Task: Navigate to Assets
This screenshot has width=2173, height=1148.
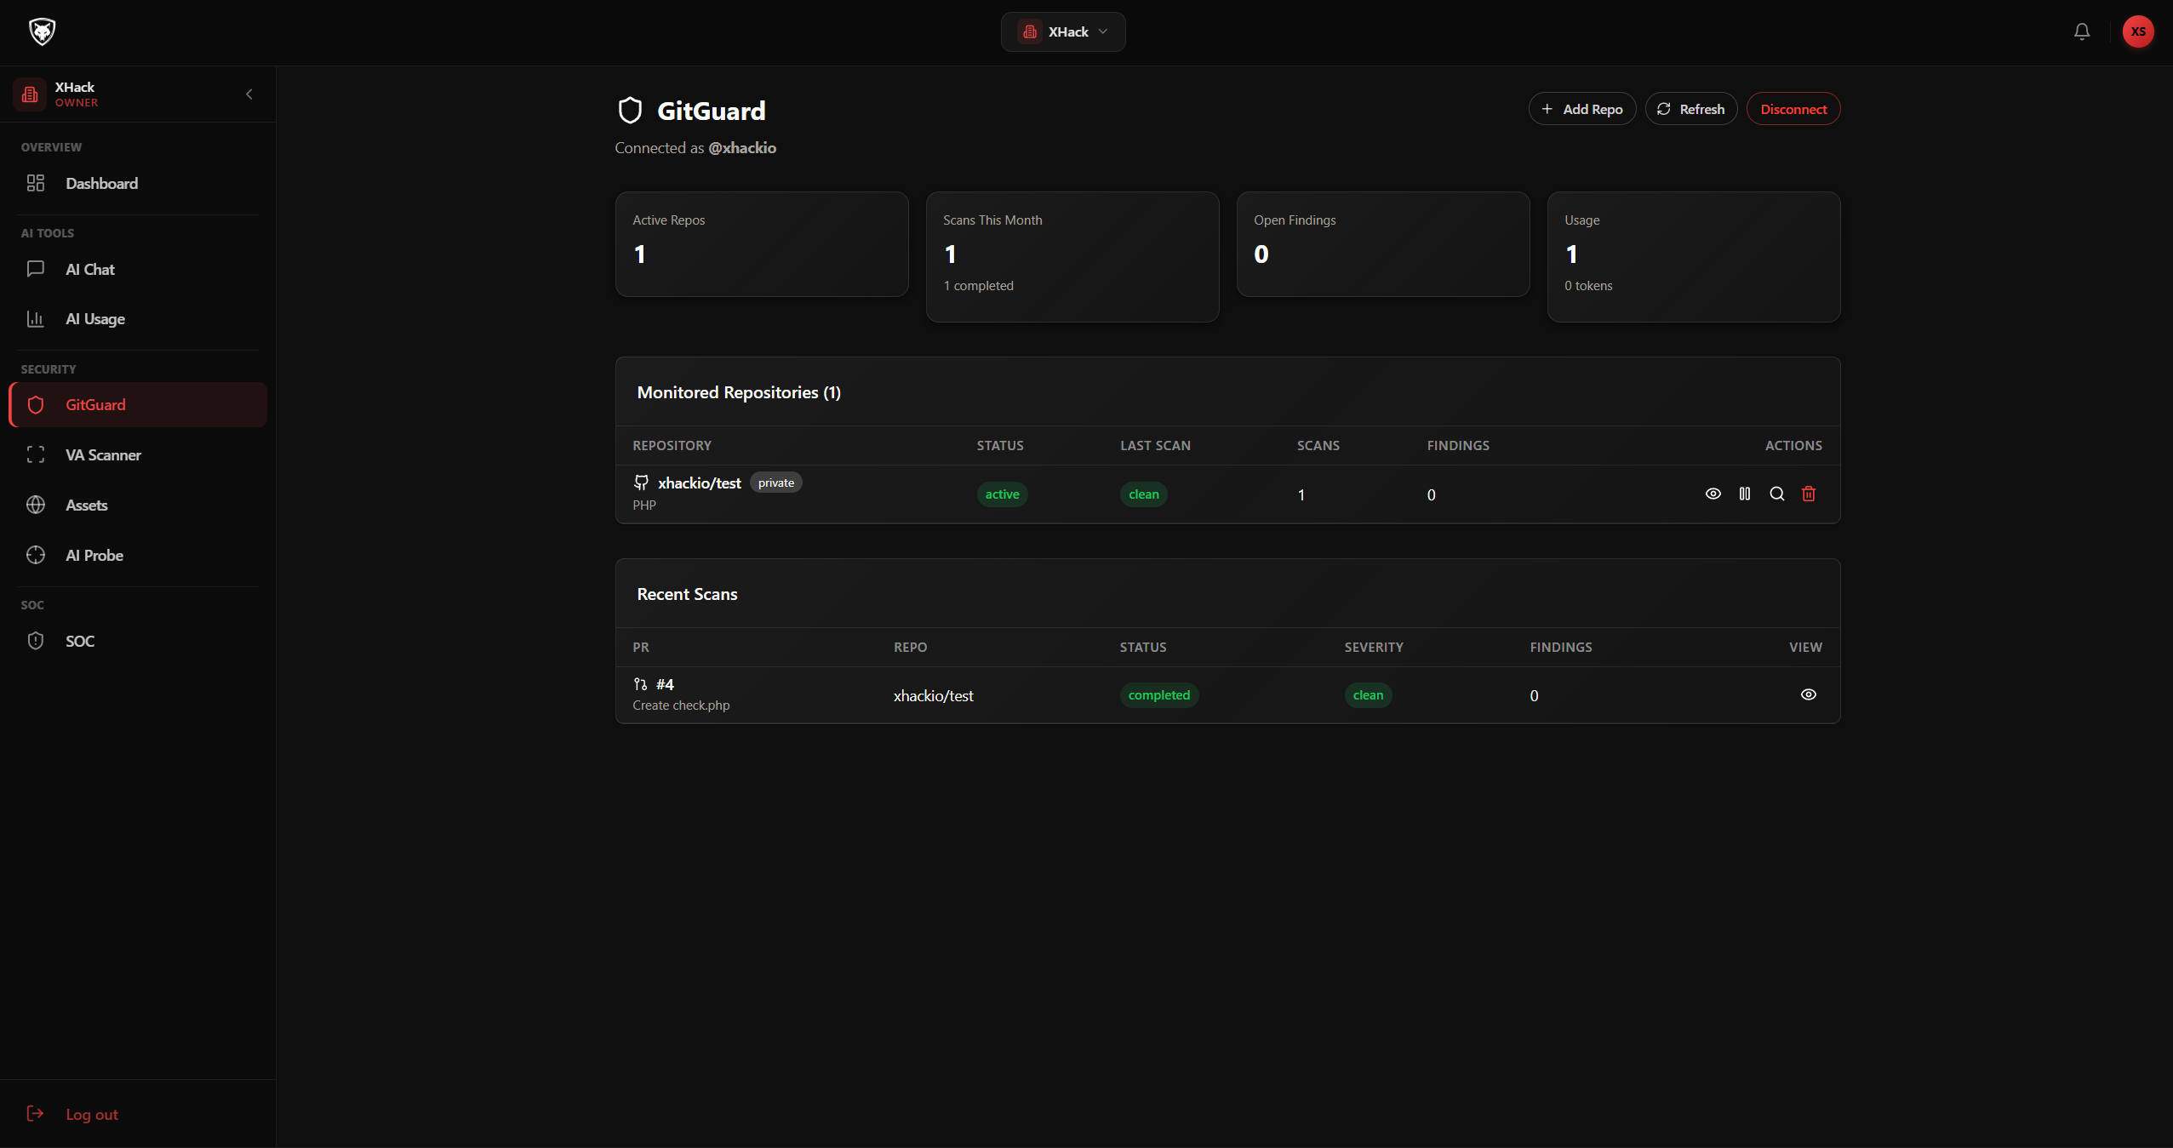Action: tap(138, 505)
